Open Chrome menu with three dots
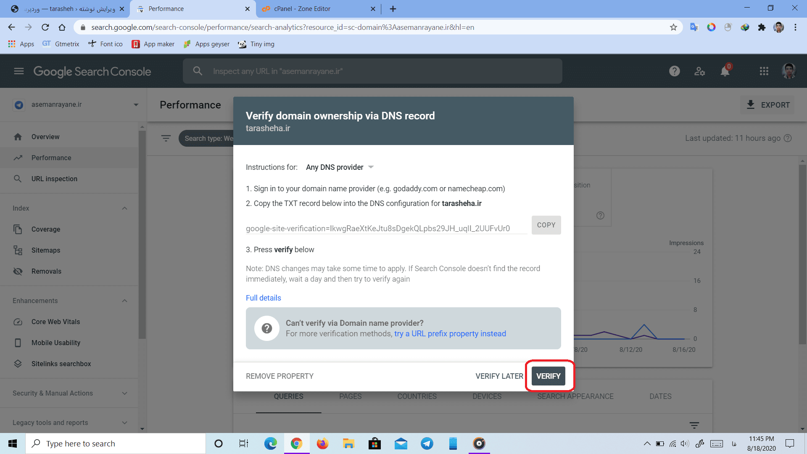 tap(795, 27)
